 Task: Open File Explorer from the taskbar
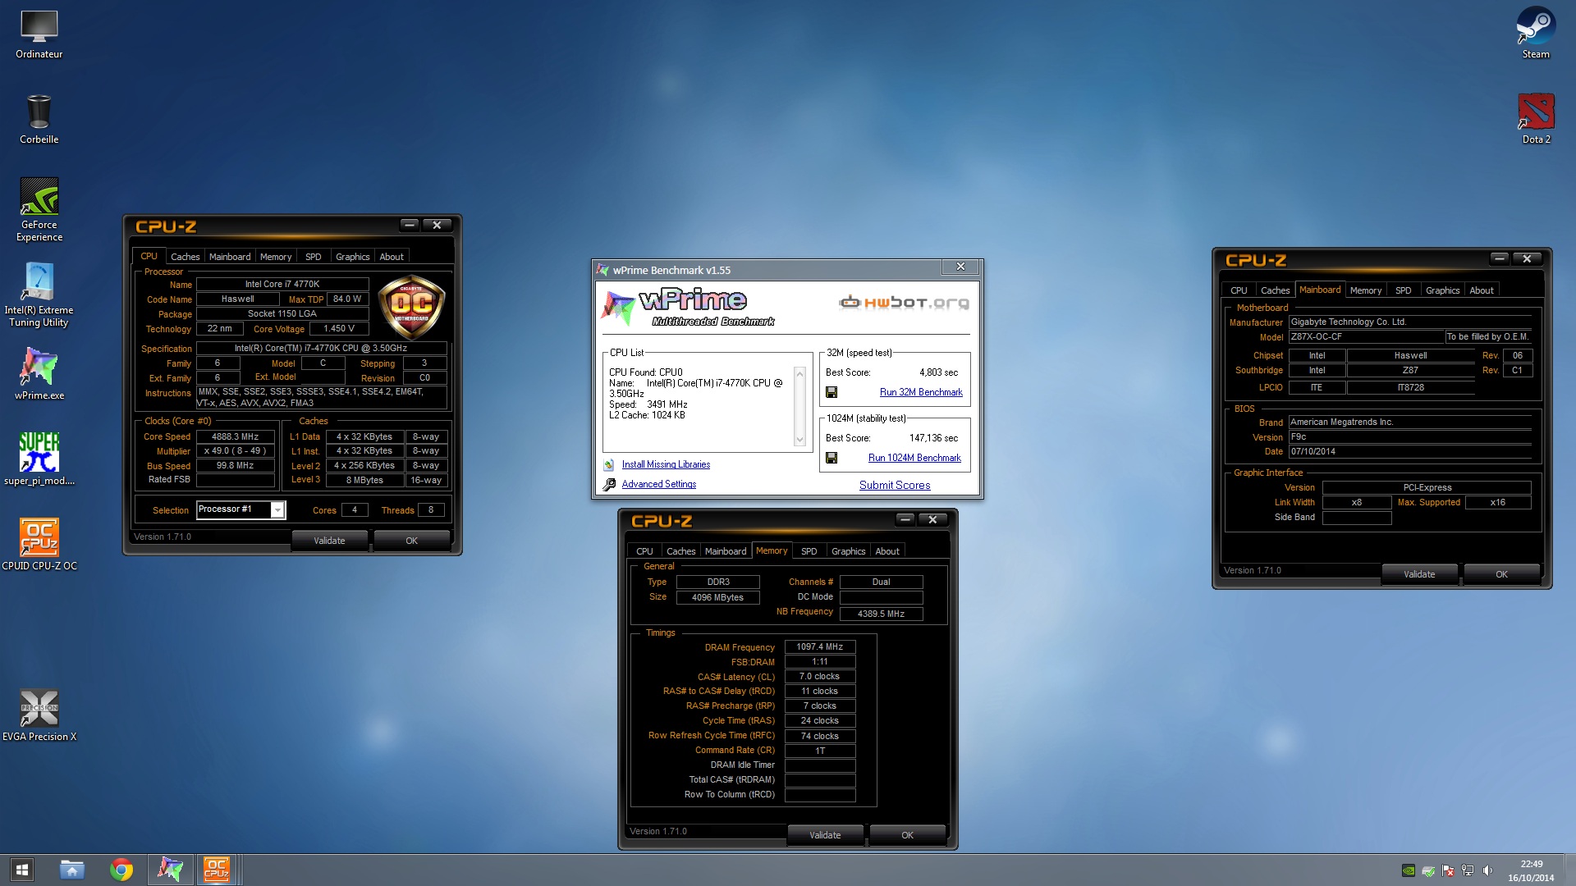coord(72,870)
